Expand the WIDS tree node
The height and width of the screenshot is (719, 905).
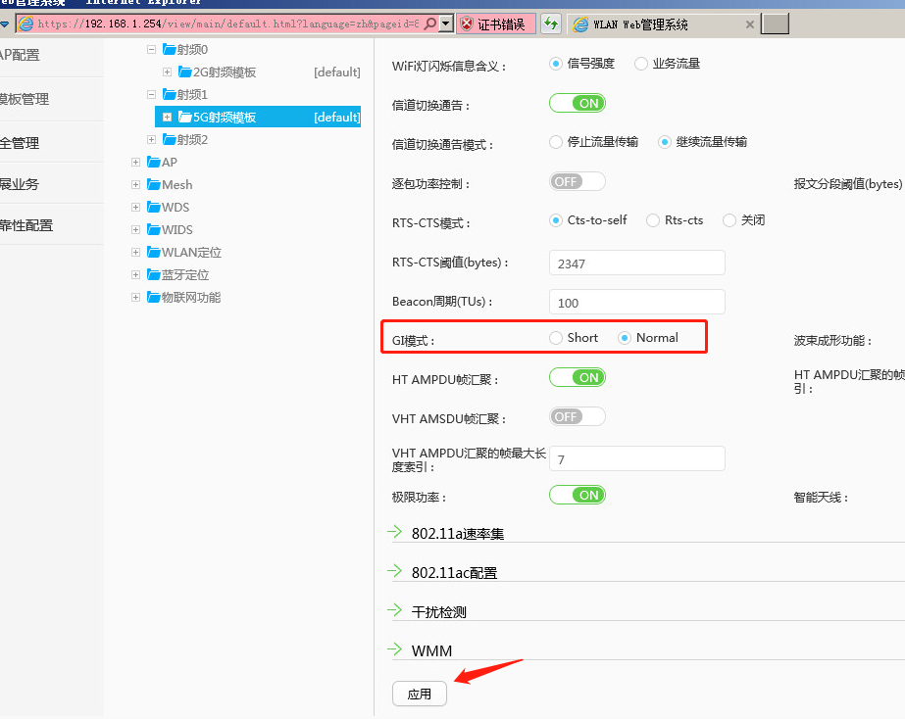(135, 229)
